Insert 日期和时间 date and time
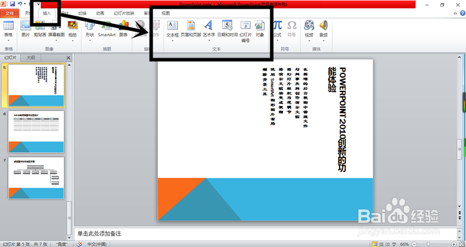The height and width of the screenshot is (247, 466). [227, 29]
